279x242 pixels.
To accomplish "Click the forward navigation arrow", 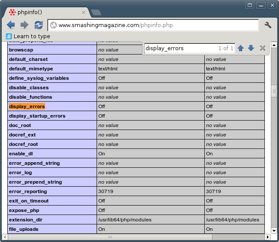I will pyautogui.click(x=24, y=25).
